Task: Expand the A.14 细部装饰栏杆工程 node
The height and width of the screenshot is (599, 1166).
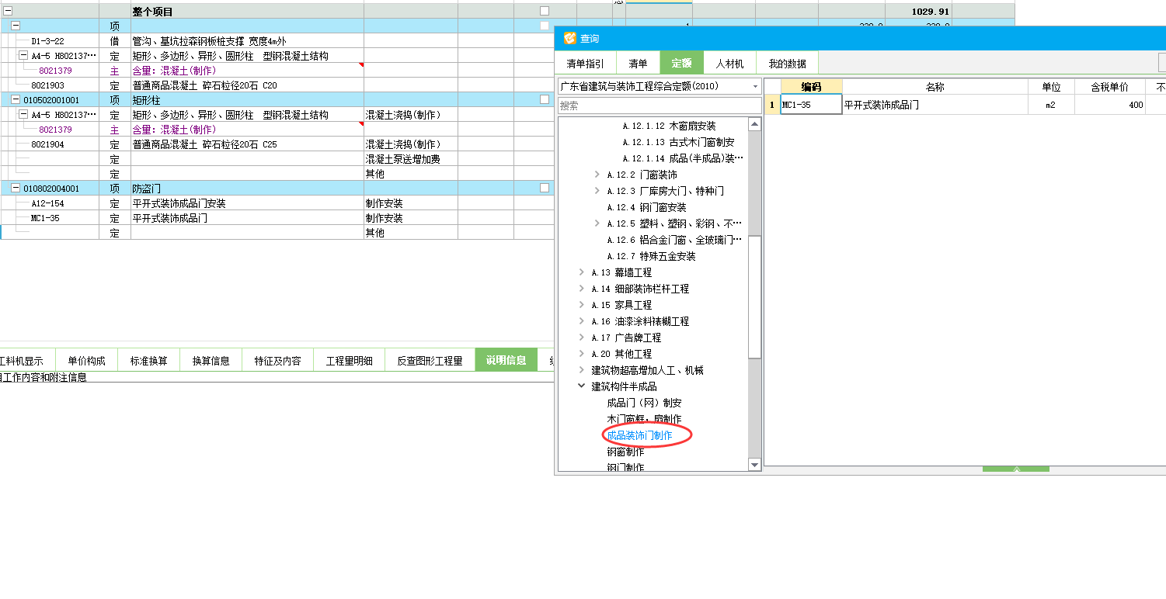Action: coord(581,289)
